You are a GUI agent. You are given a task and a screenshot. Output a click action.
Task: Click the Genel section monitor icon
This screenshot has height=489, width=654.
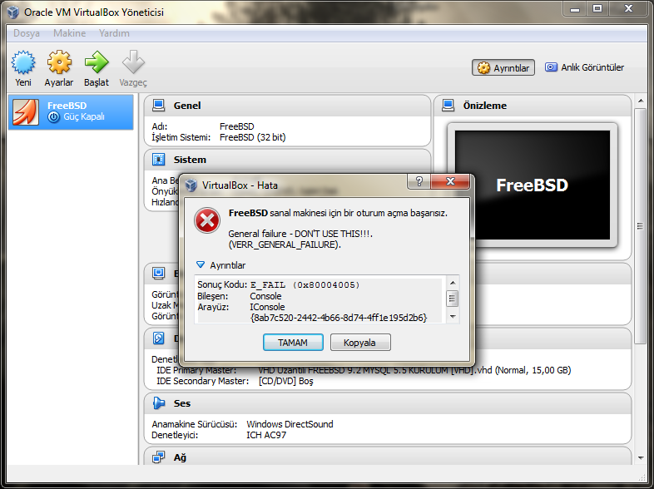coord(158,106)
